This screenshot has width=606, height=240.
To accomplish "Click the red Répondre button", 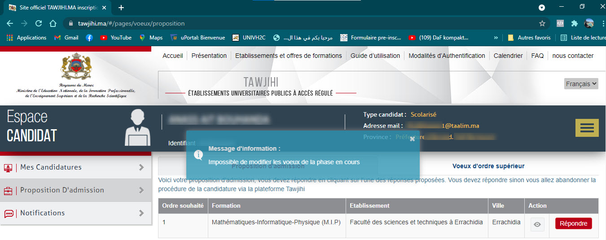I will pos(574,223).
